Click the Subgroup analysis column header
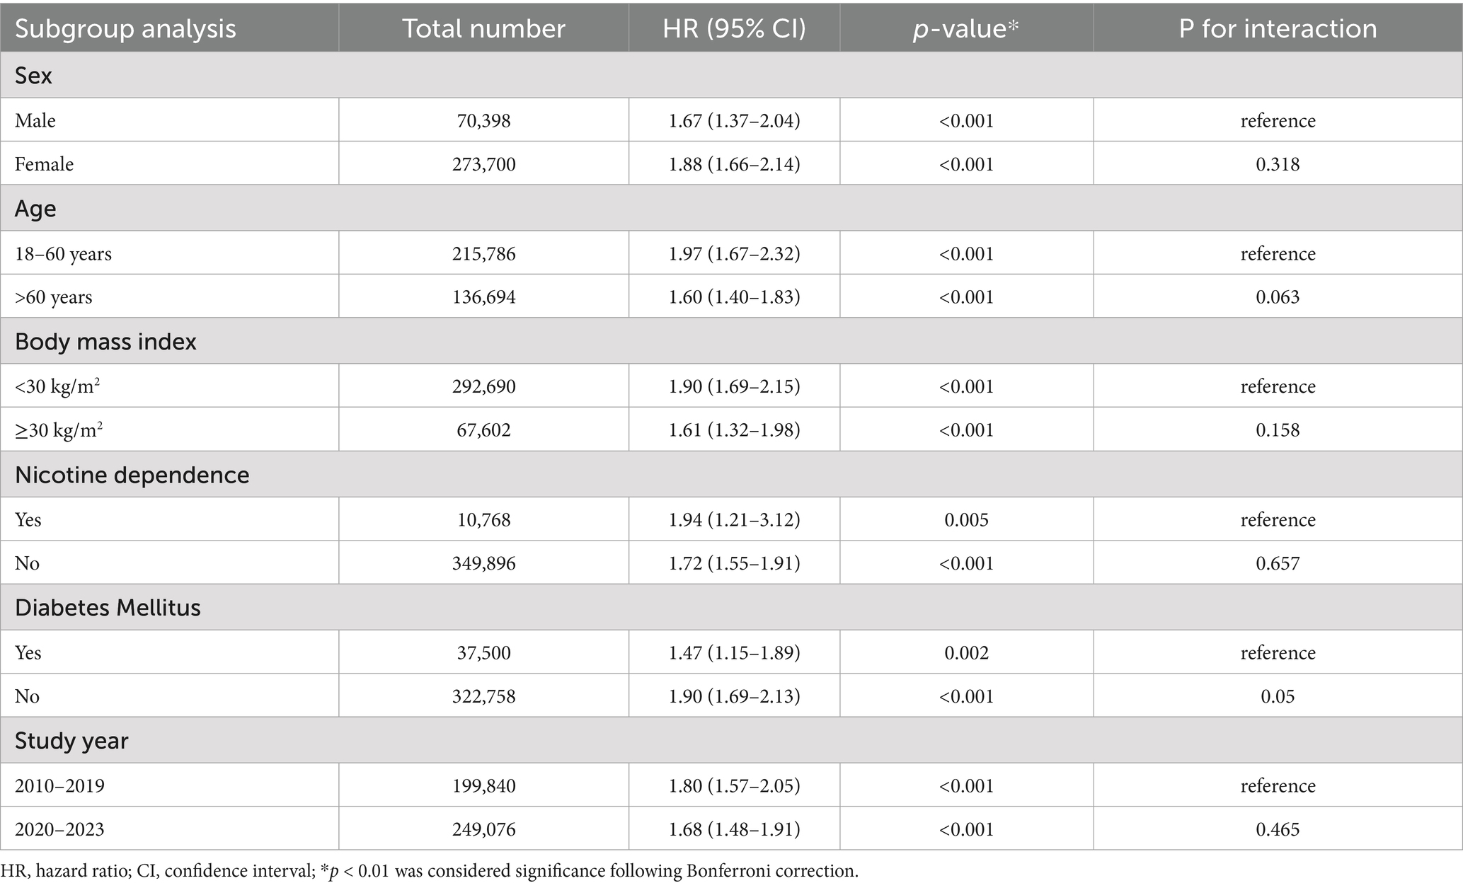Screen dimensions: 1463x888 (125, 28)
